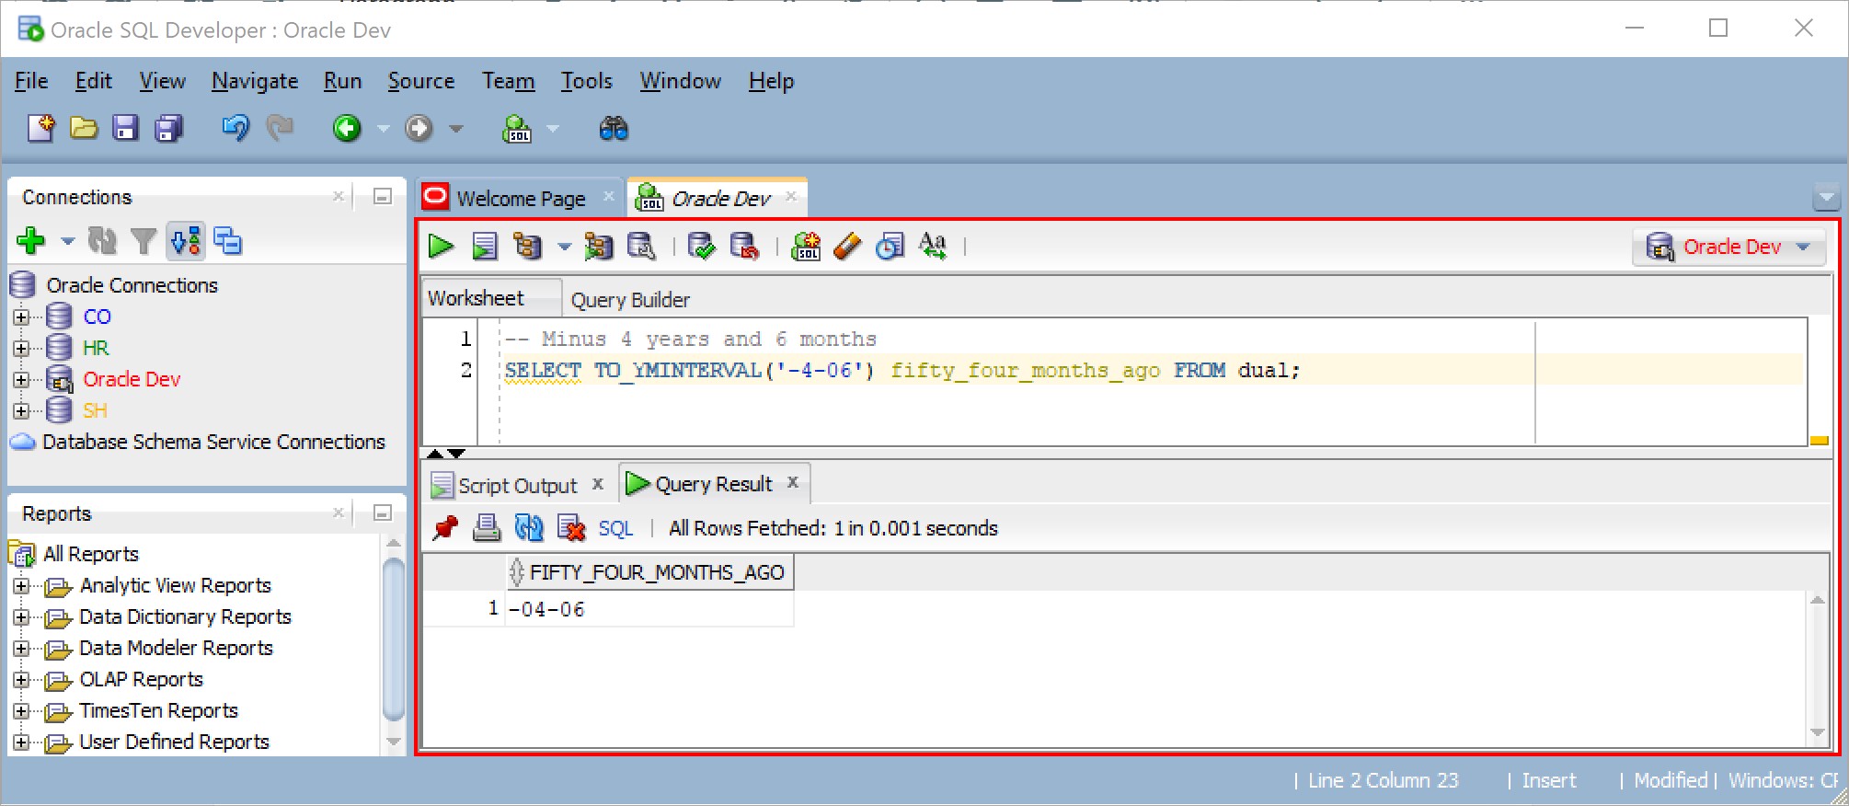Click the filter funnel icon in Connections
The image size is (1849, 806).
[144, 241]
